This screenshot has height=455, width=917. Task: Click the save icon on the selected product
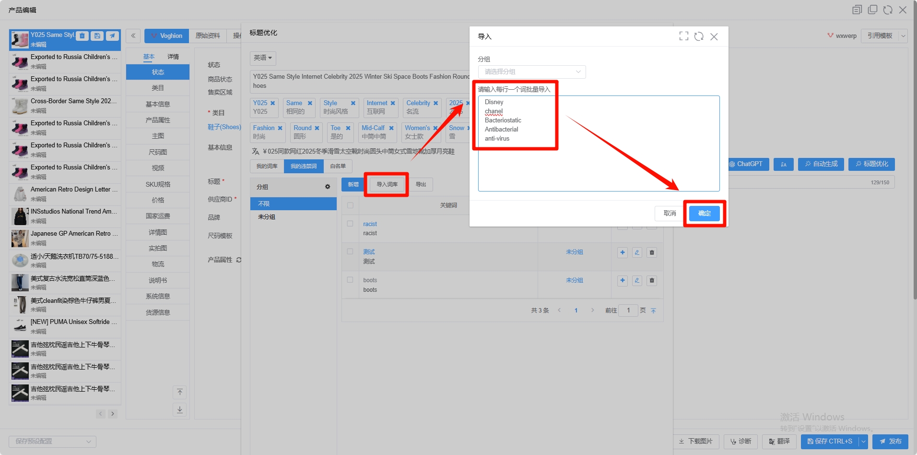(97, 36)
